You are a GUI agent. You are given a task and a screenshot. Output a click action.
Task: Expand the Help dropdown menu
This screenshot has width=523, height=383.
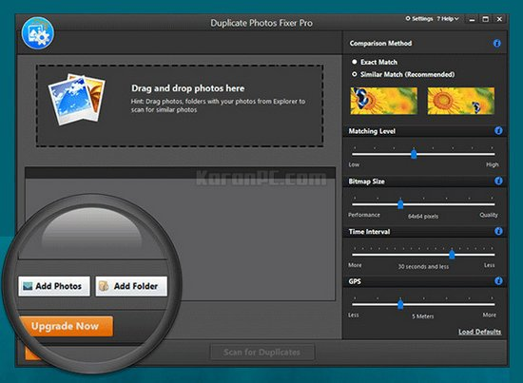tap(448, 19)
